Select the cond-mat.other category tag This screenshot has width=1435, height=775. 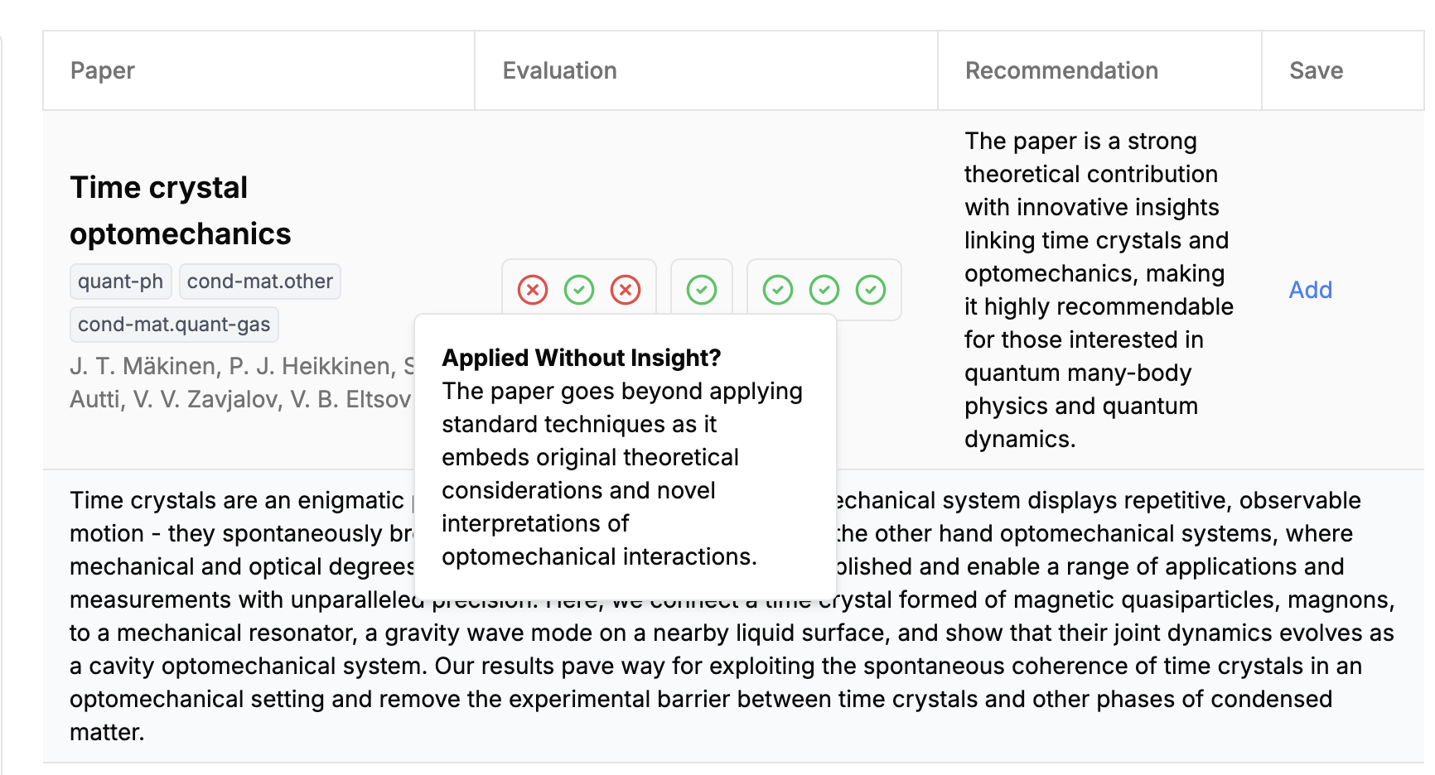260,282
